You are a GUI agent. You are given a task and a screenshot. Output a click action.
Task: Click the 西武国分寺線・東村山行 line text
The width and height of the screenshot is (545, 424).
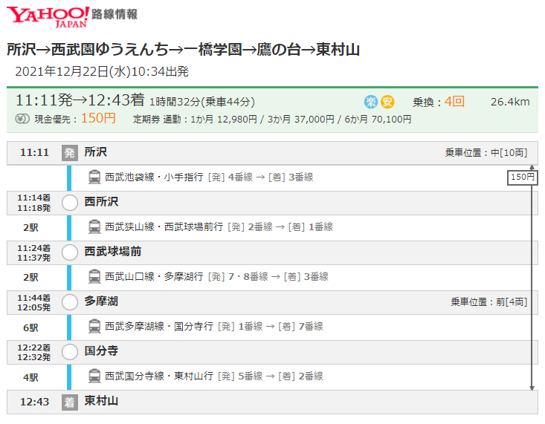coord(159,376)
